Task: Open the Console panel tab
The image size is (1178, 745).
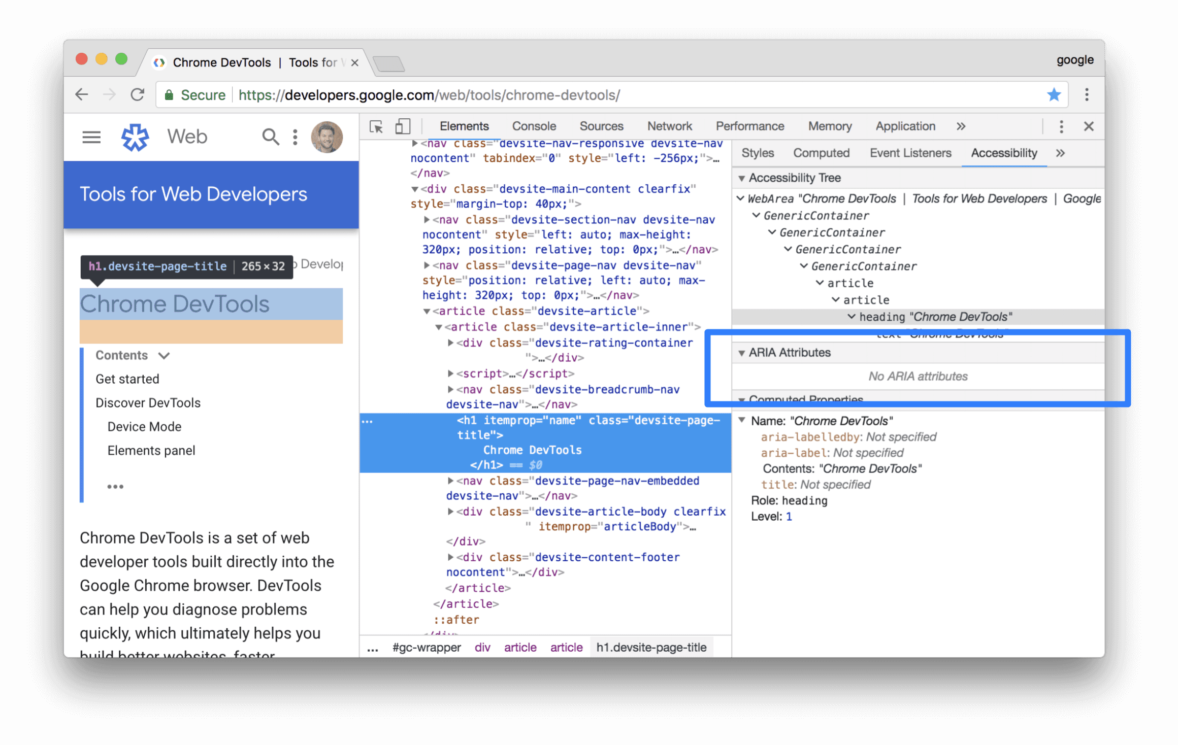Action: point(534,126)
